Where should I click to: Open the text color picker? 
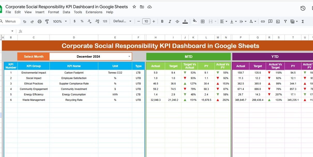[185, 21]
